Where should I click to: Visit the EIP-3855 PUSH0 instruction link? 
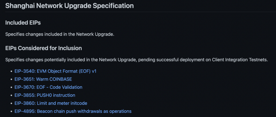pyautogui.click(x=45, y=95)
